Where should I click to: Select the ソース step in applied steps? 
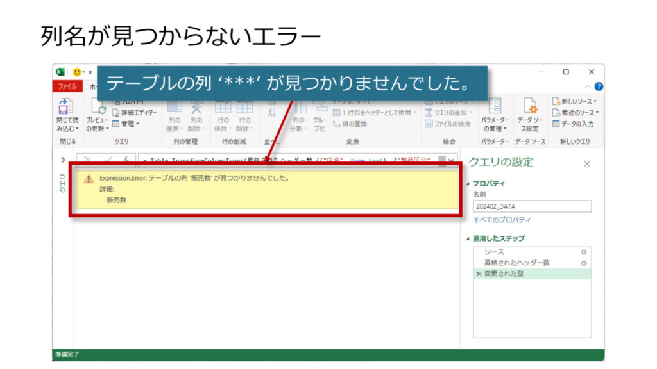494,252
